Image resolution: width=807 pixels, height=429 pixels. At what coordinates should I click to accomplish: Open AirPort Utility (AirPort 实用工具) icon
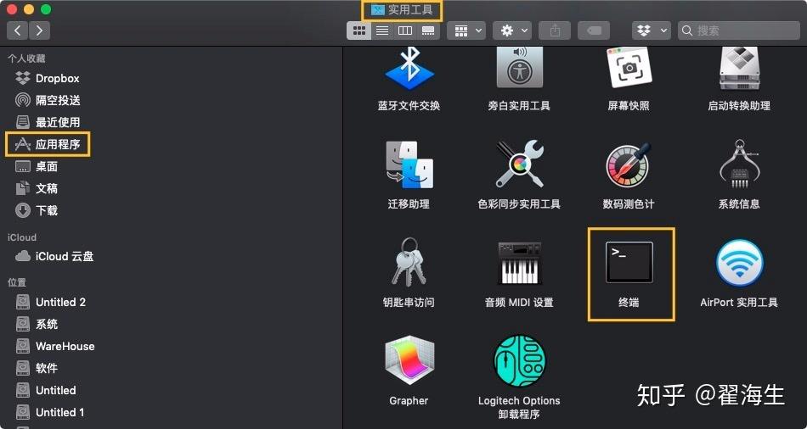click(x=739, y=263)
